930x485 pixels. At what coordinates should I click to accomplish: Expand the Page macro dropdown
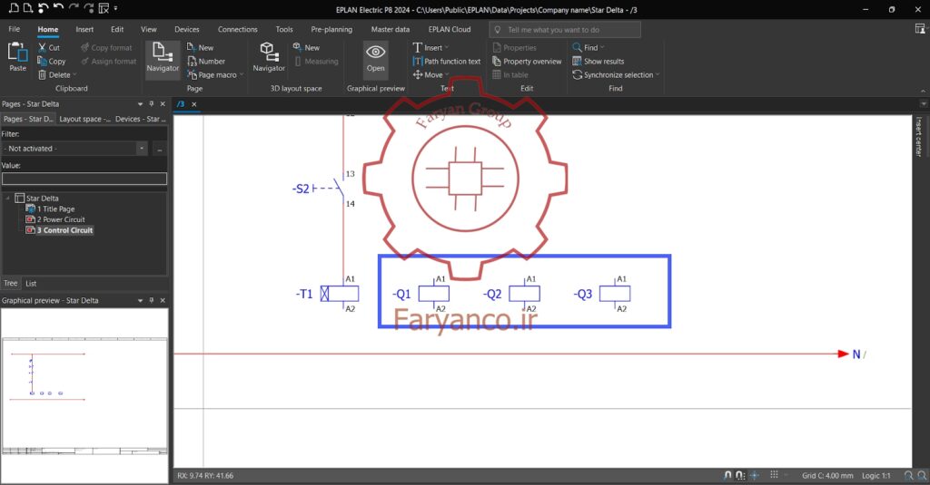click(x=242, y=75)
